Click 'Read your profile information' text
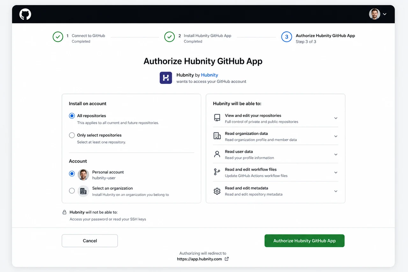 pos(250,158)
